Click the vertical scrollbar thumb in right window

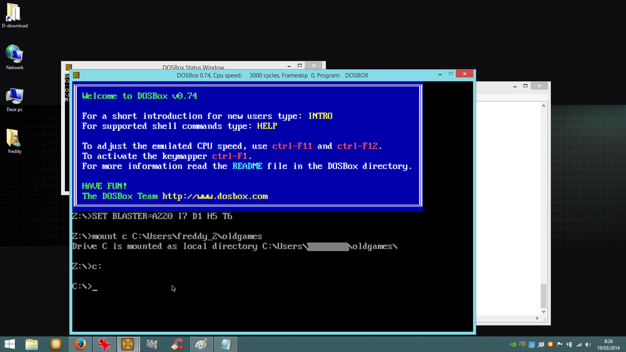(543, 296)
